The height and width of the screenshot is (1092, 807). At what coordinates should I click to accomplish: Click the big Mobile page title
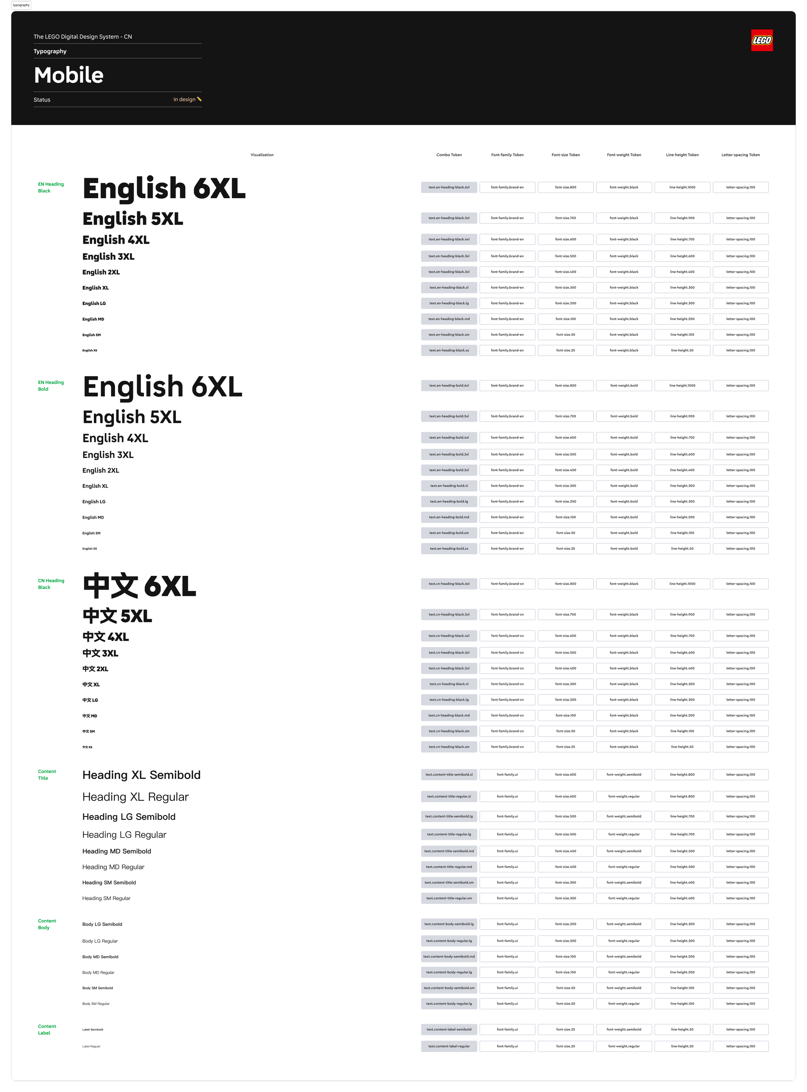[x=69, y=75]
